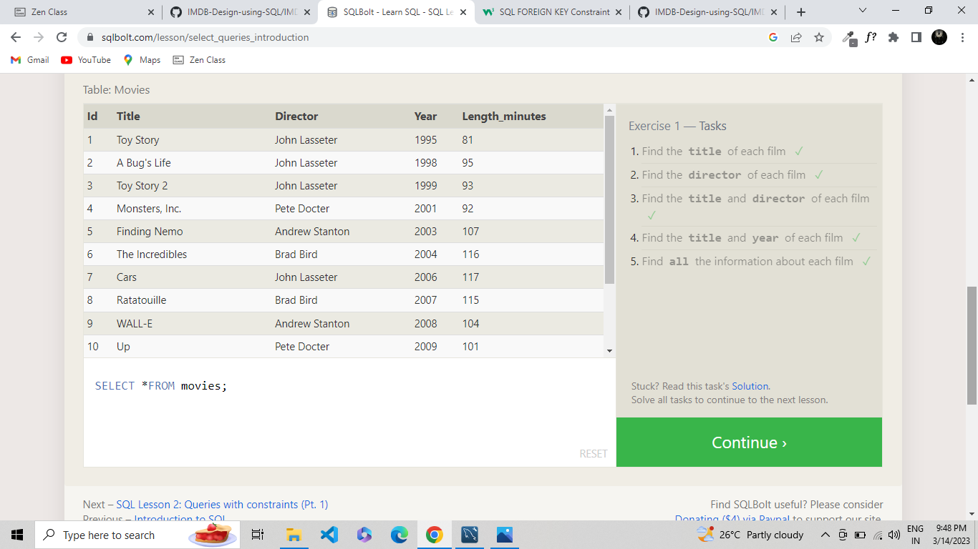This screenshot has height=549, width=978.
Task: Click task 1 Find the title of each film
Action: (714, 152)
